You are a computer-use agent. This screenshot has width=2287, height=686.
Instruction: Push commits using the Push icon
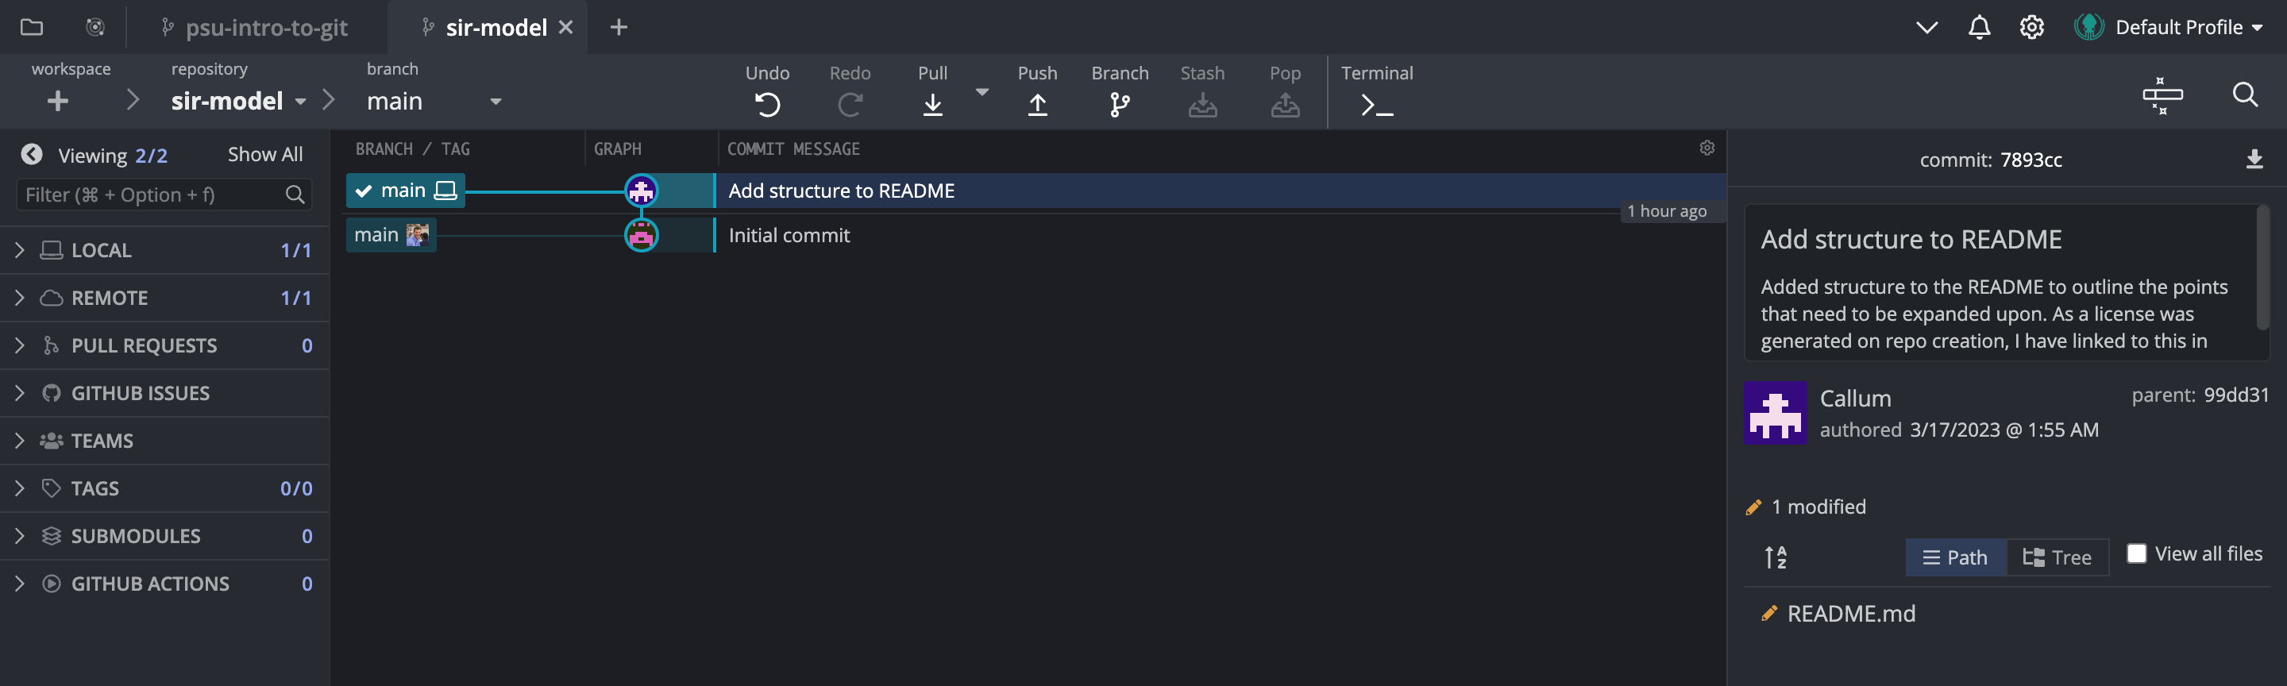(x=1037, y=105)
